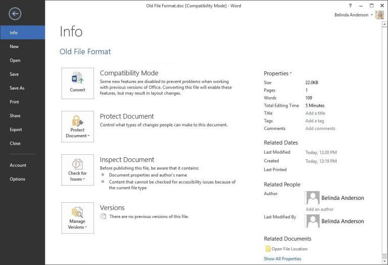The width and height of the screenshot is (388, 265).
Task: Click the folder icon beside Open File Location
Action: 267,249
